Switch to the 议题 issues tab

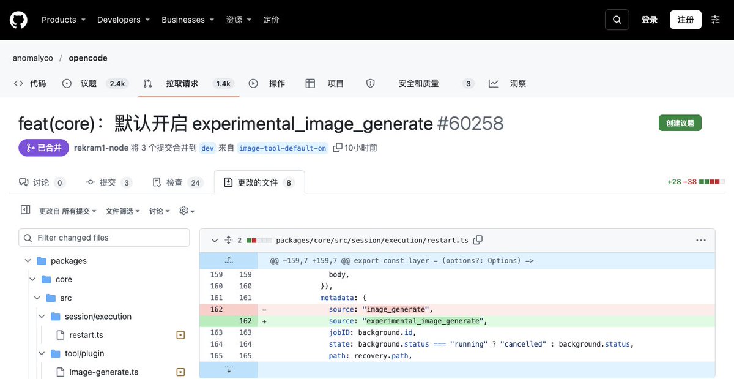[x=95, y=83]
